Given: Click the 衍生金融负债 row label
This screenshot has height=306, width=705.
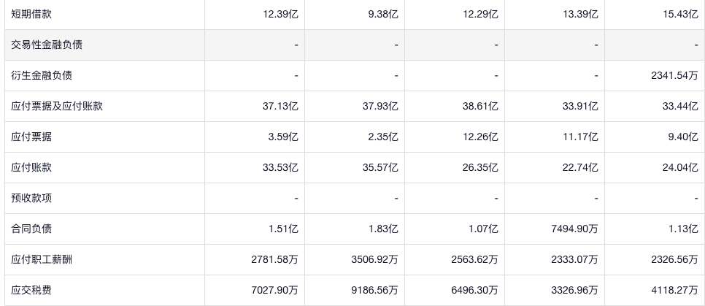Looking at the screenshot, I should (x=42, y=75).
